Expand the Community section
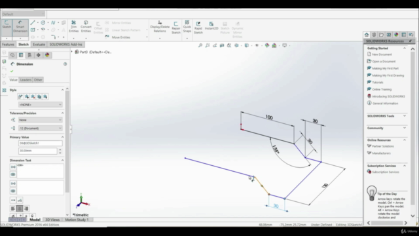419x236 pixels. click(405, 128)
